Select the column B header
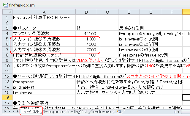Screen dimensions: 190x116 86,12
